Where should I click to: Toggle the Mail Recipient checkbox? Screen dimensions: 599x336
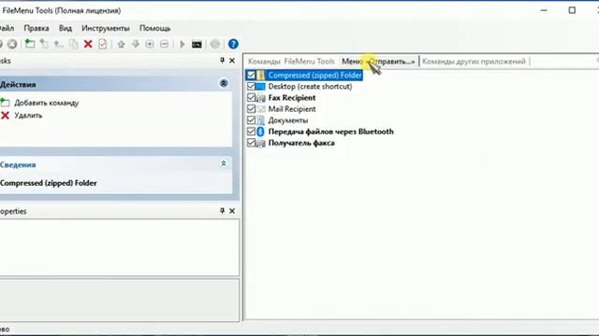click(x=251, y=109)
